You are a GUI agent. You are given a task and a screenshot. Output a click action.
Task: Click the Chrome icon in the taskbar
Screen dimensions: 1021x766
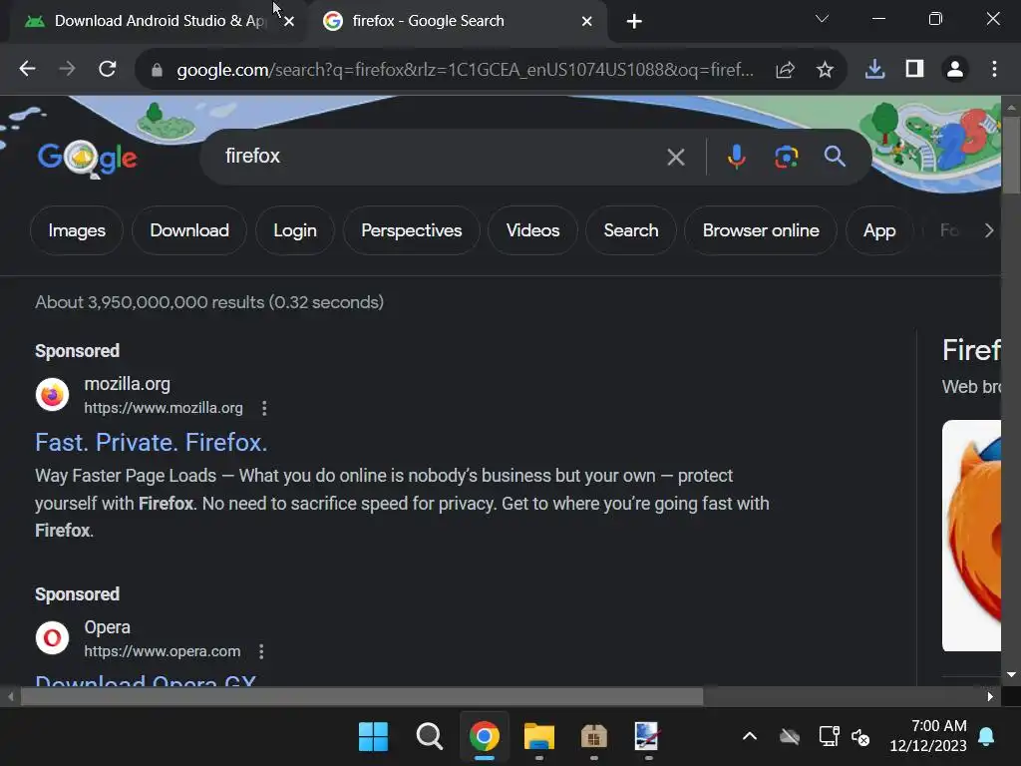[484, 737]
